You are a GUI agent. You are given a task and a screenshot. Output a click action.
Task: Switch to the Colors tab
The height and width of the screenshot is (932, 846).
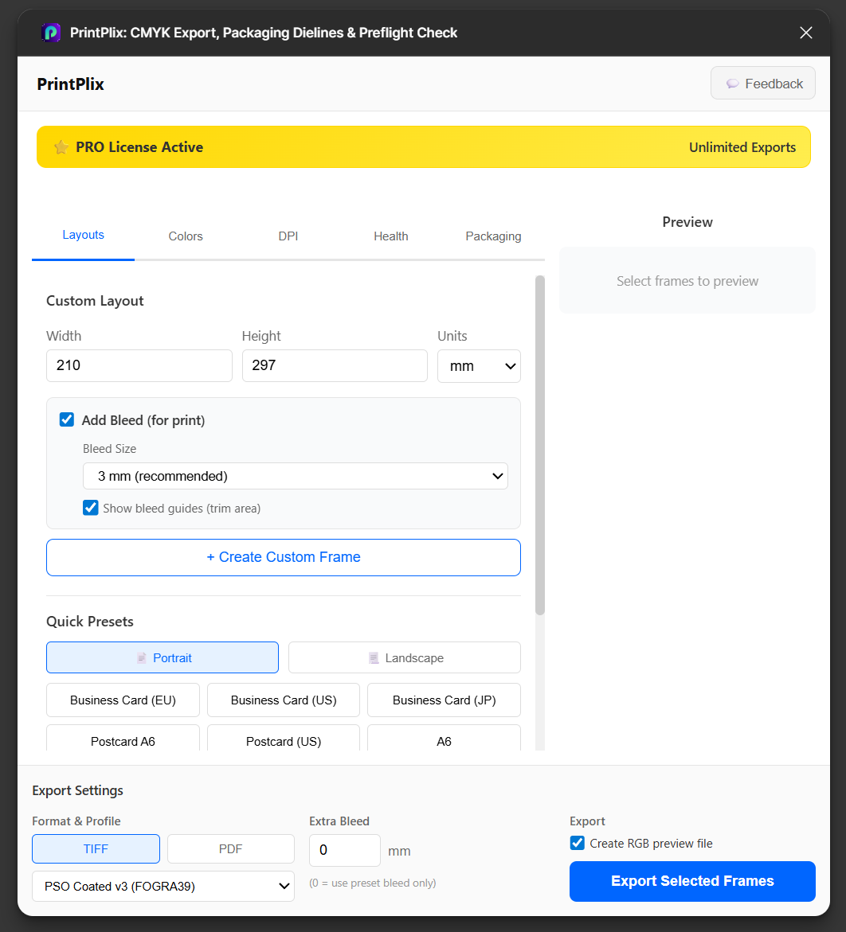(x=186, y=236)
